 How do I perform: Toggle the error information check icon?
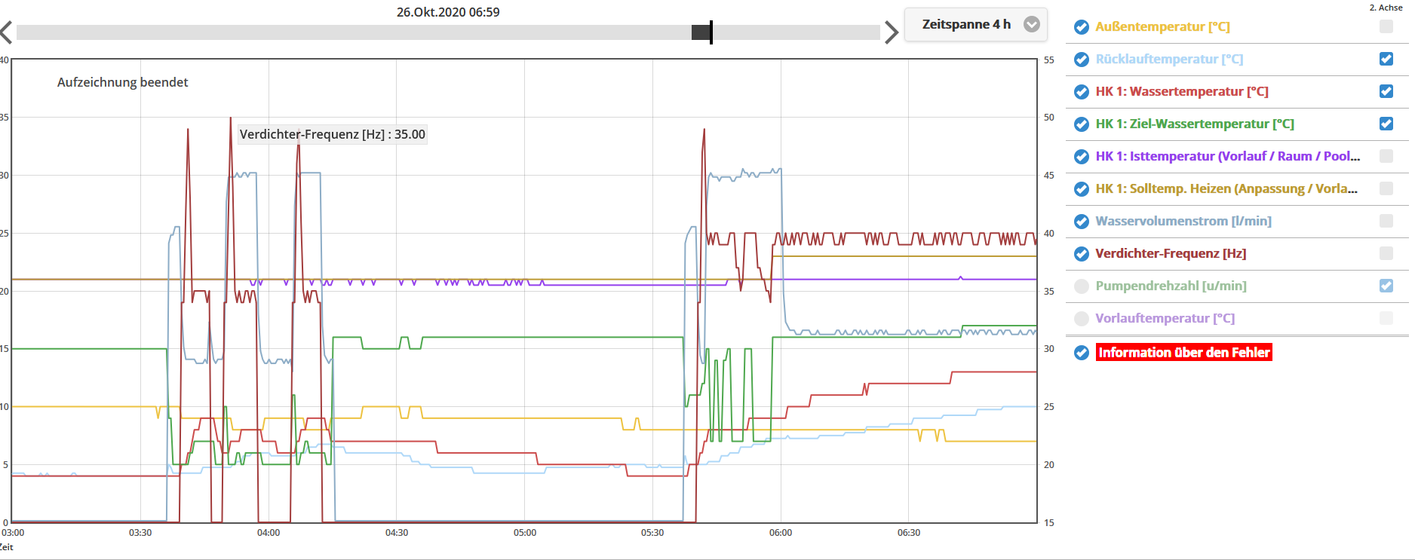(1081, 353)
